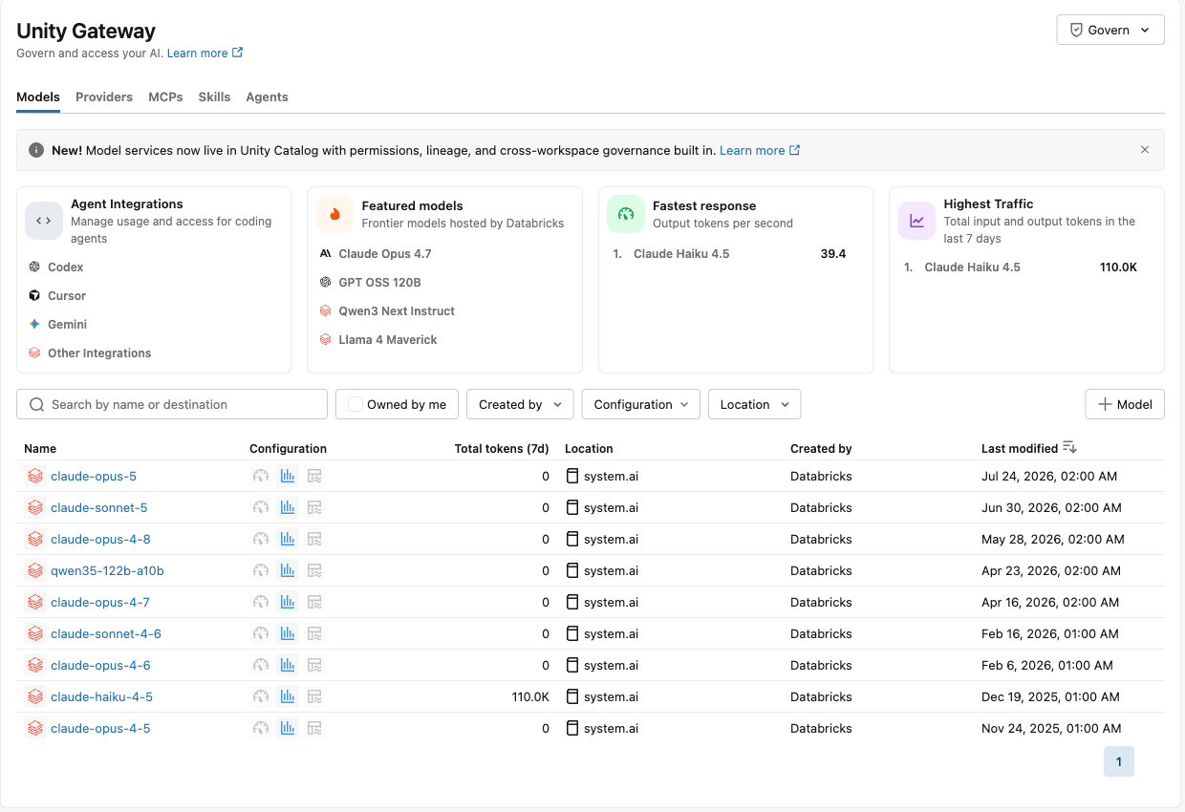Open the claude-opus-4-8 model link
Screen dimensions: 1185x812
[x=100, y=539]
